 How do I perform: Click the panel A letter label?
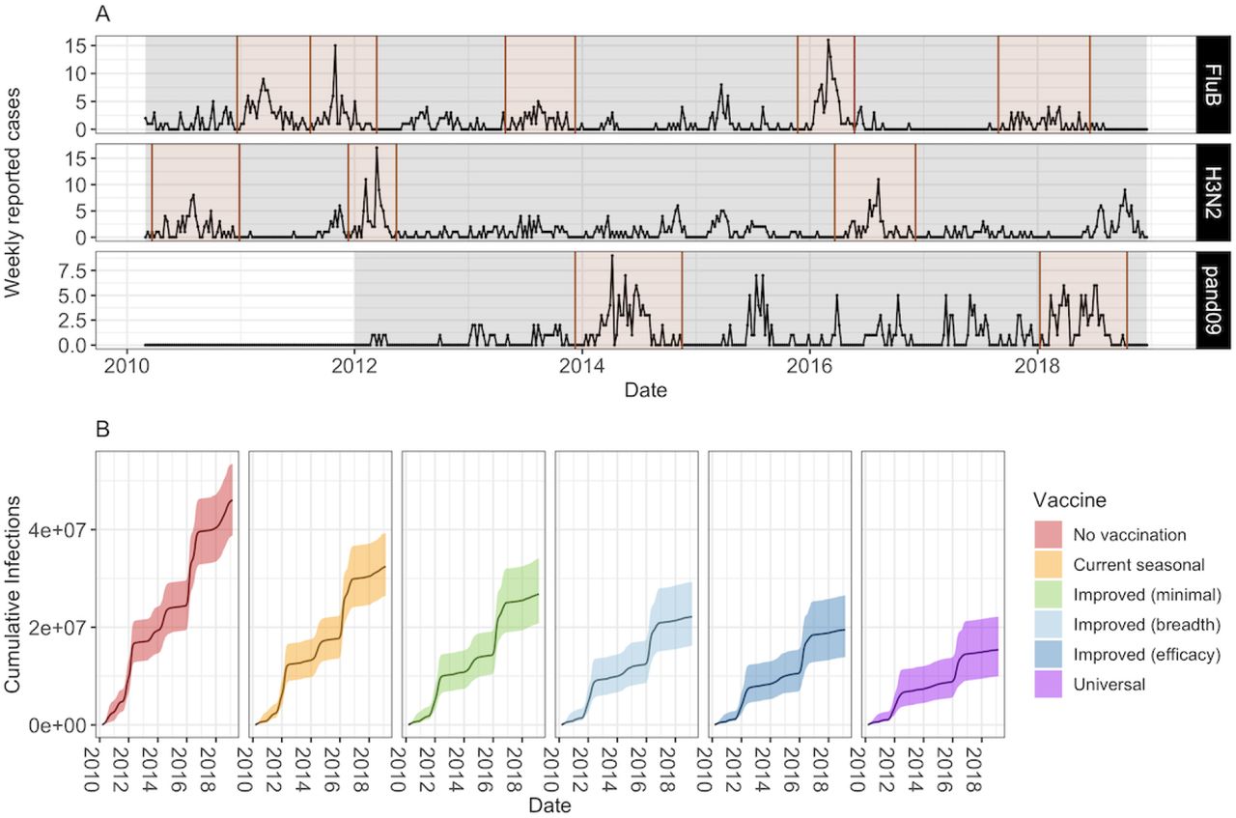coord(103,14)
